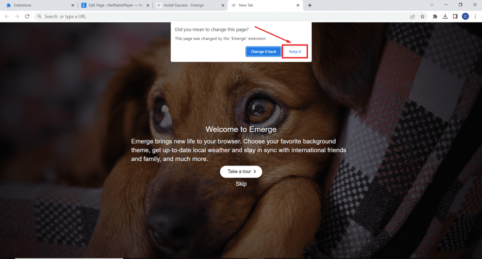Close the New Tab tab
Screen dimensions: 482x259
tap(298, 5)
